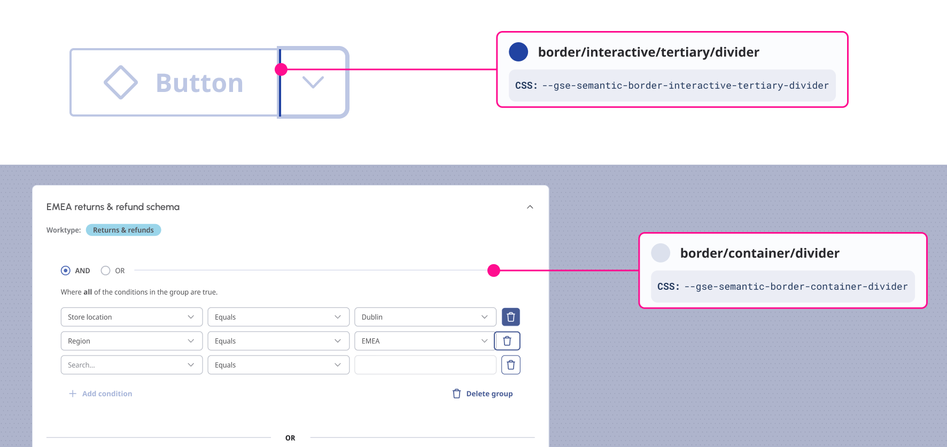Image resolution: width=947 pixels, height=447 pixels.
Task: Delete the Region condition row
Action: 507,341
